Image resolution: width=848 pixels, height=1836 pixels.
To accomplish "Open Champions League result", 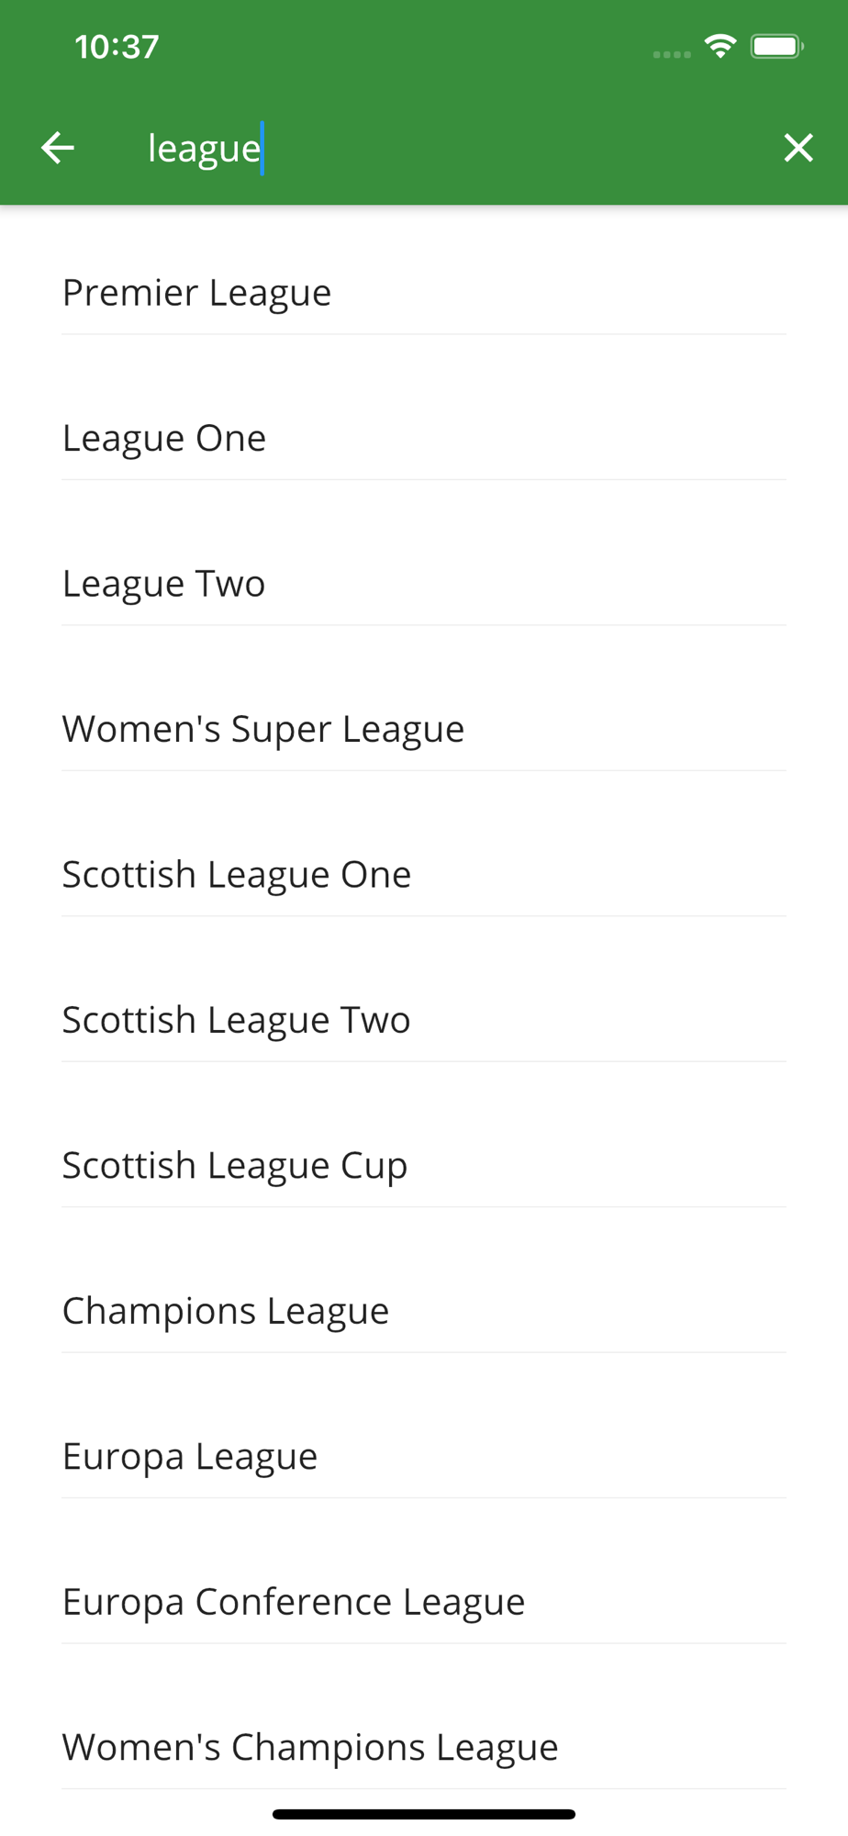I will (x=424, y=1311).
